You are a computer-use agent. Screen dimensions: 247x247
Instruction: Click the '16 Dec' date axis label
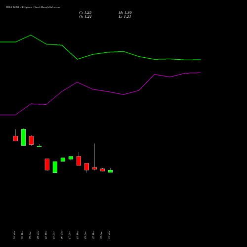[x=62, y=235]
